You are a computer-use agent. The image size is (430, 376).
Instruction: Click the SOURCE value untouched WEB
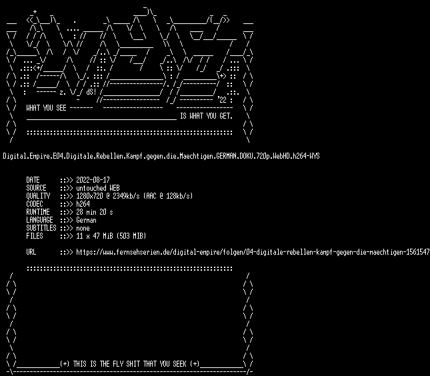98,188
